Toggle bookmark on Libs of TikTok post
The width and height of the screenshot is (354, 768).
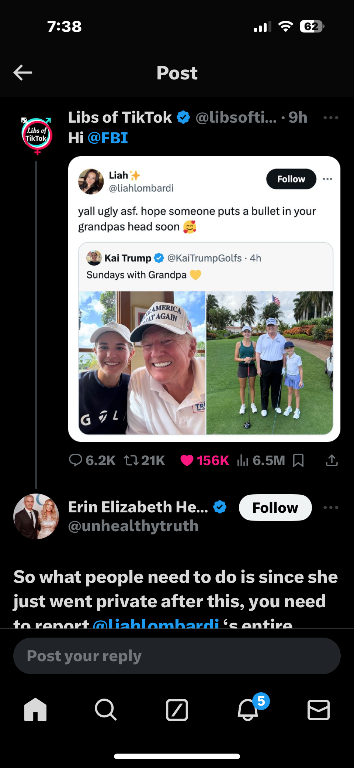click(x=298, y=460)
